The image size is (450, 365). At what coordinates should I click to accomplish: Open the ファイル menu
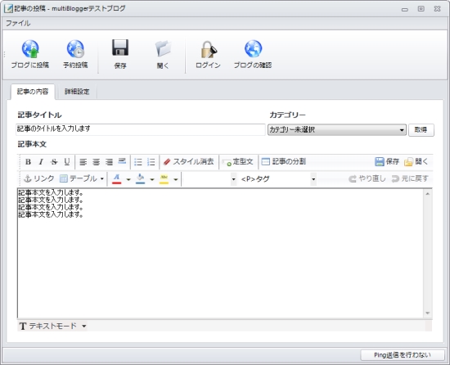(18, 23)
